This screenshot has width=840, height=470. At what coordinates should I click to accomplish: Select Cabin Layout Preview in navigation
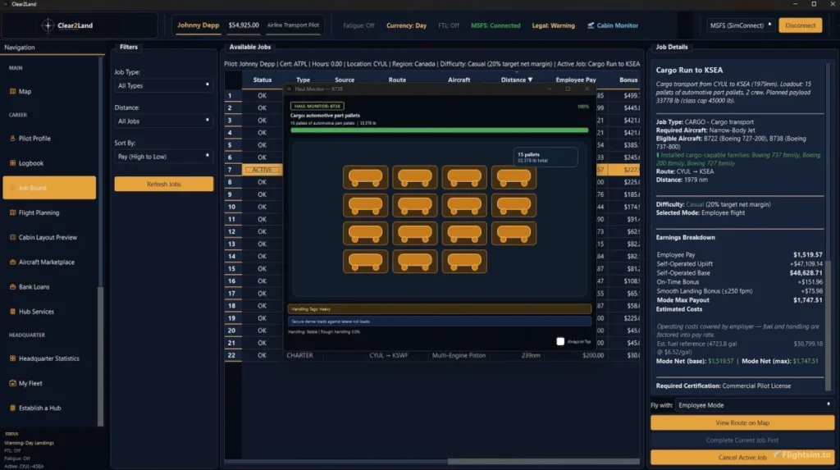[48, 238]
